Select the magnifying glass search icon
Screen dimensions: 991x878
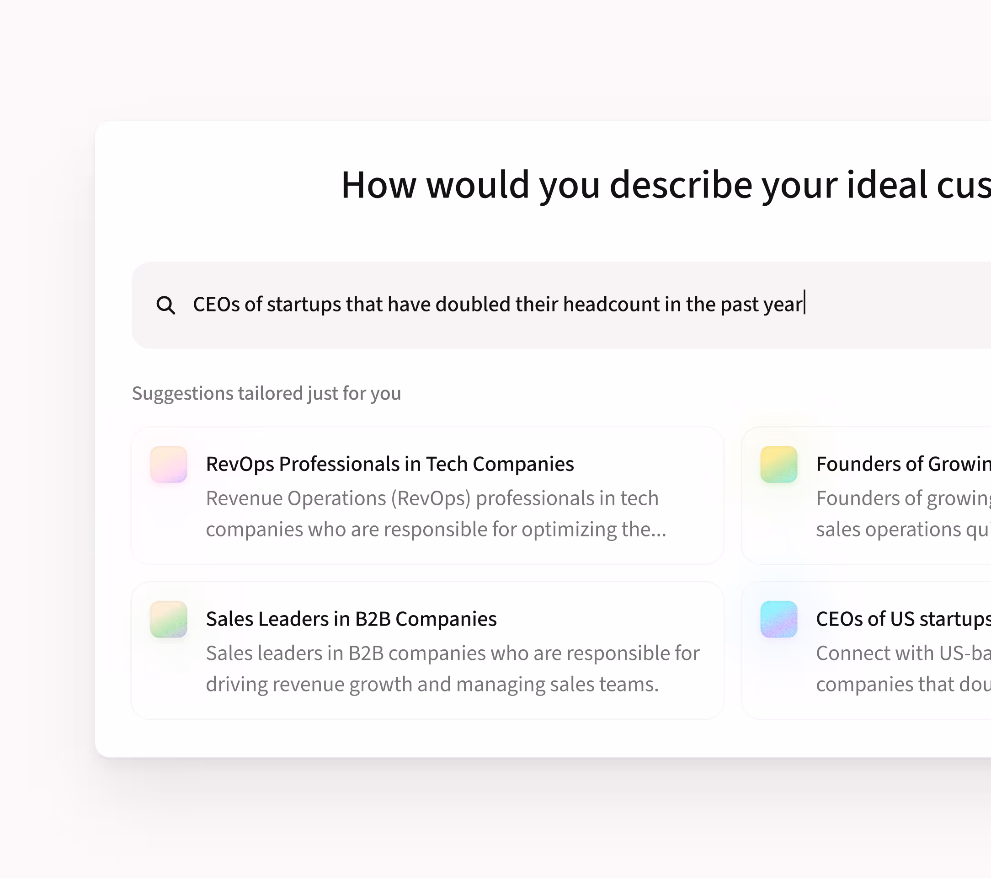pyautogui.click(x=166, y=304)
